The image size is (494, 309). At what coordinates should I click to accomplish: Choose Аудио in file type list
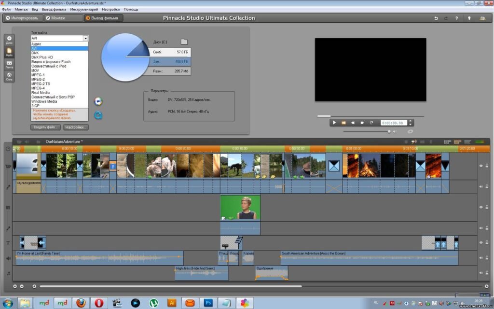(59, 44)
